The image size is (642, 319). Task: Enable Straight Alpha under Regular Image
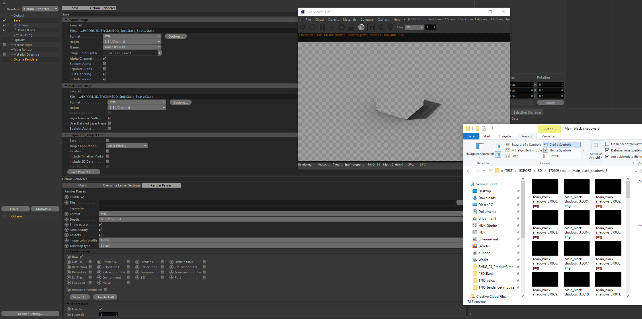[105, 64]
